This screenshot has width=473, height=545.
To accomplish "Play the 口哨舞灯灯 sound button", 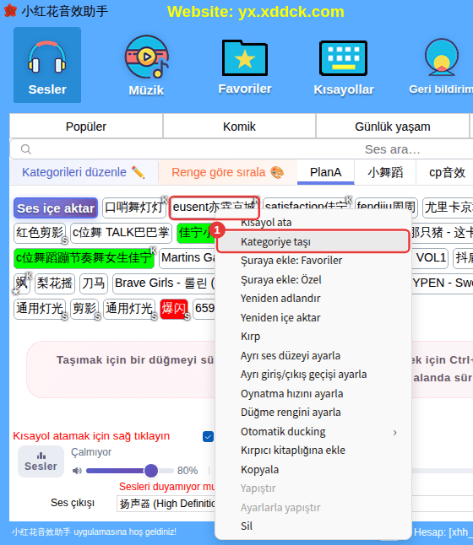I will pyautogui.click(x=134, y=208).
